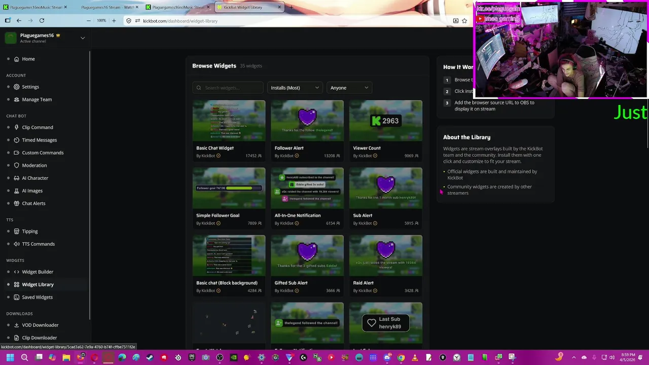
Task: Click the taskbar Search magnifier icon
Action: click(24, 357)
